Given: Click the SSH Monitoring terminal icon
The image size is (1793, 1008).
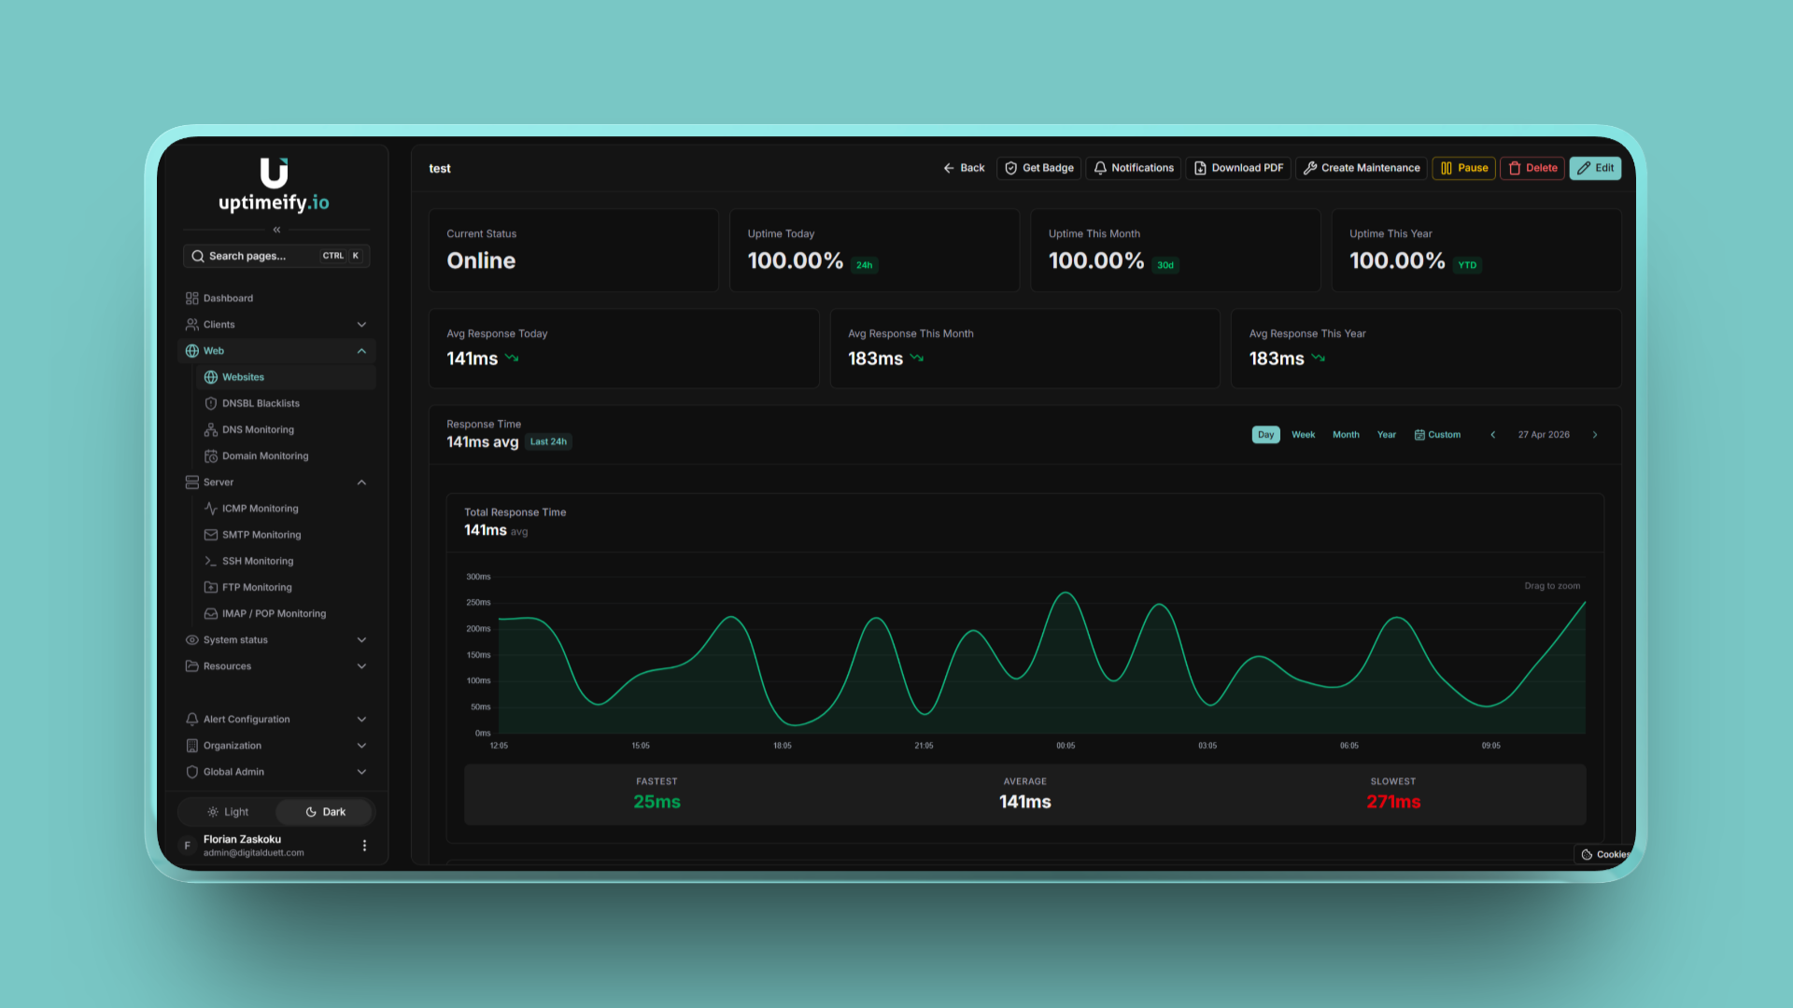Looking at the screenshot, I should pyautogui.click(x=211, y=561).
